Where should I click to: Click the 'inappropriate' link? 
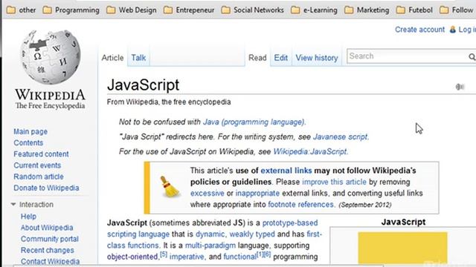[257, 193]
